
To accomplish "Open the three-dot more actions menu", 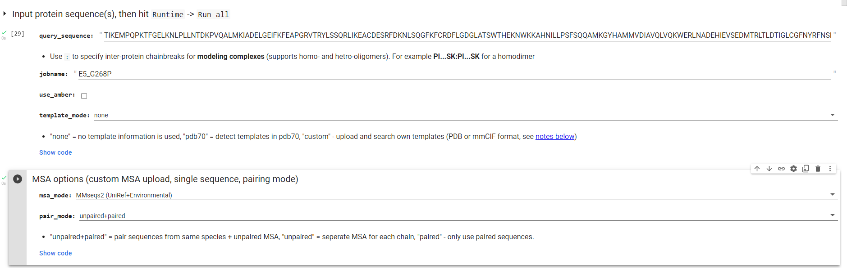I will click(830, 169).
